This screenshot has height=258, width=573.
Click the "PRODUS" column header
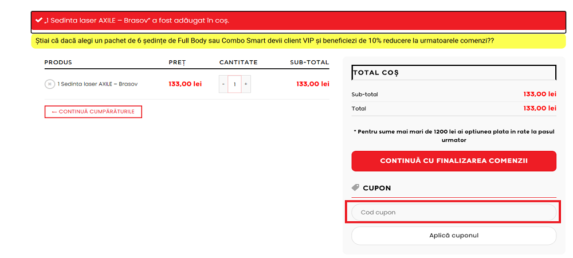tap(58, 62)
